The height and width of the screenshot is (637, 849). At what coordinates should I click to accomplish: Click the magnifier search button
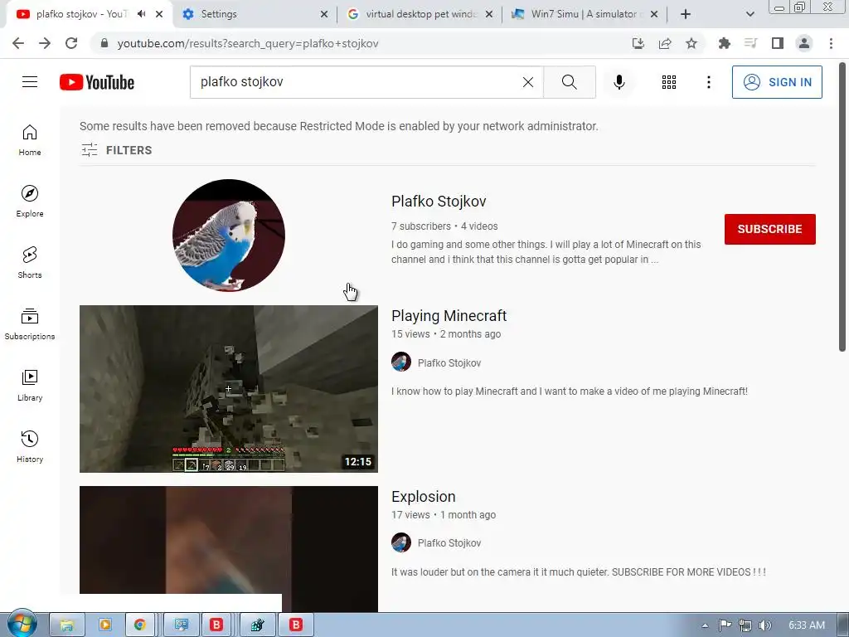click(569, 82)
